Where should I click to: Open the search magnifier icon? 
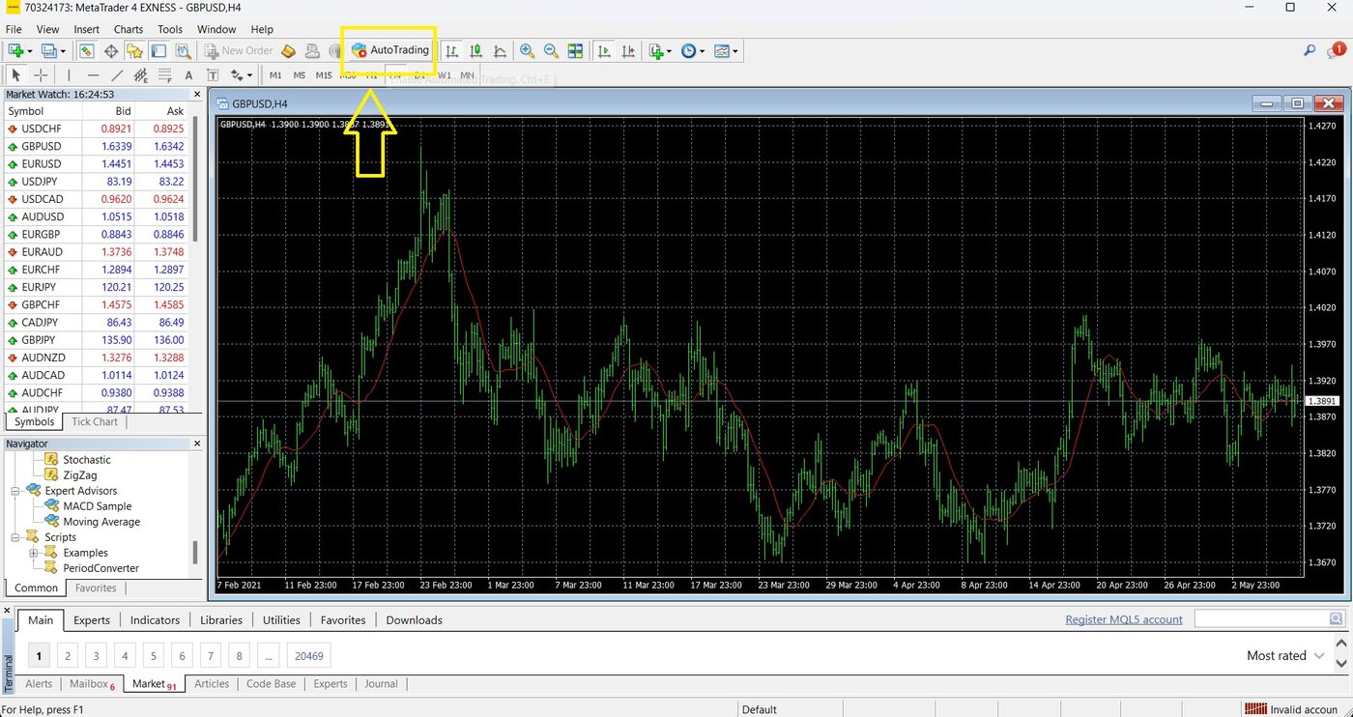(1310, 50)
